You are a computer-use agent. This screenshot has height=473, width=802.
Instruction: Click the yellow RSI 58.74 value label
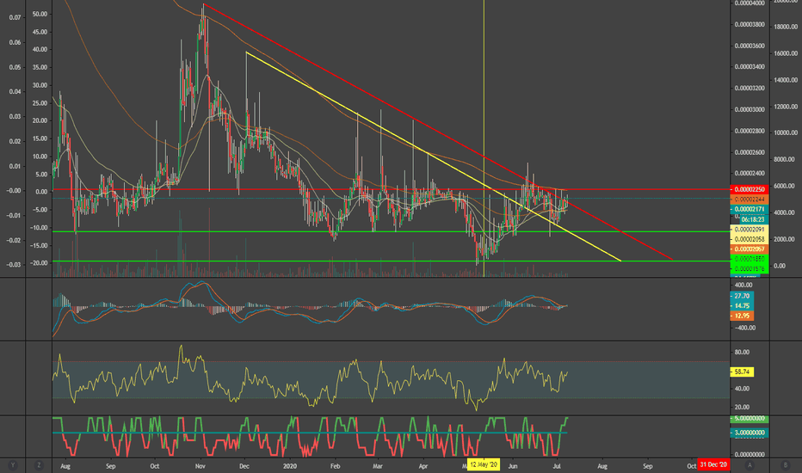click(742, 372)
